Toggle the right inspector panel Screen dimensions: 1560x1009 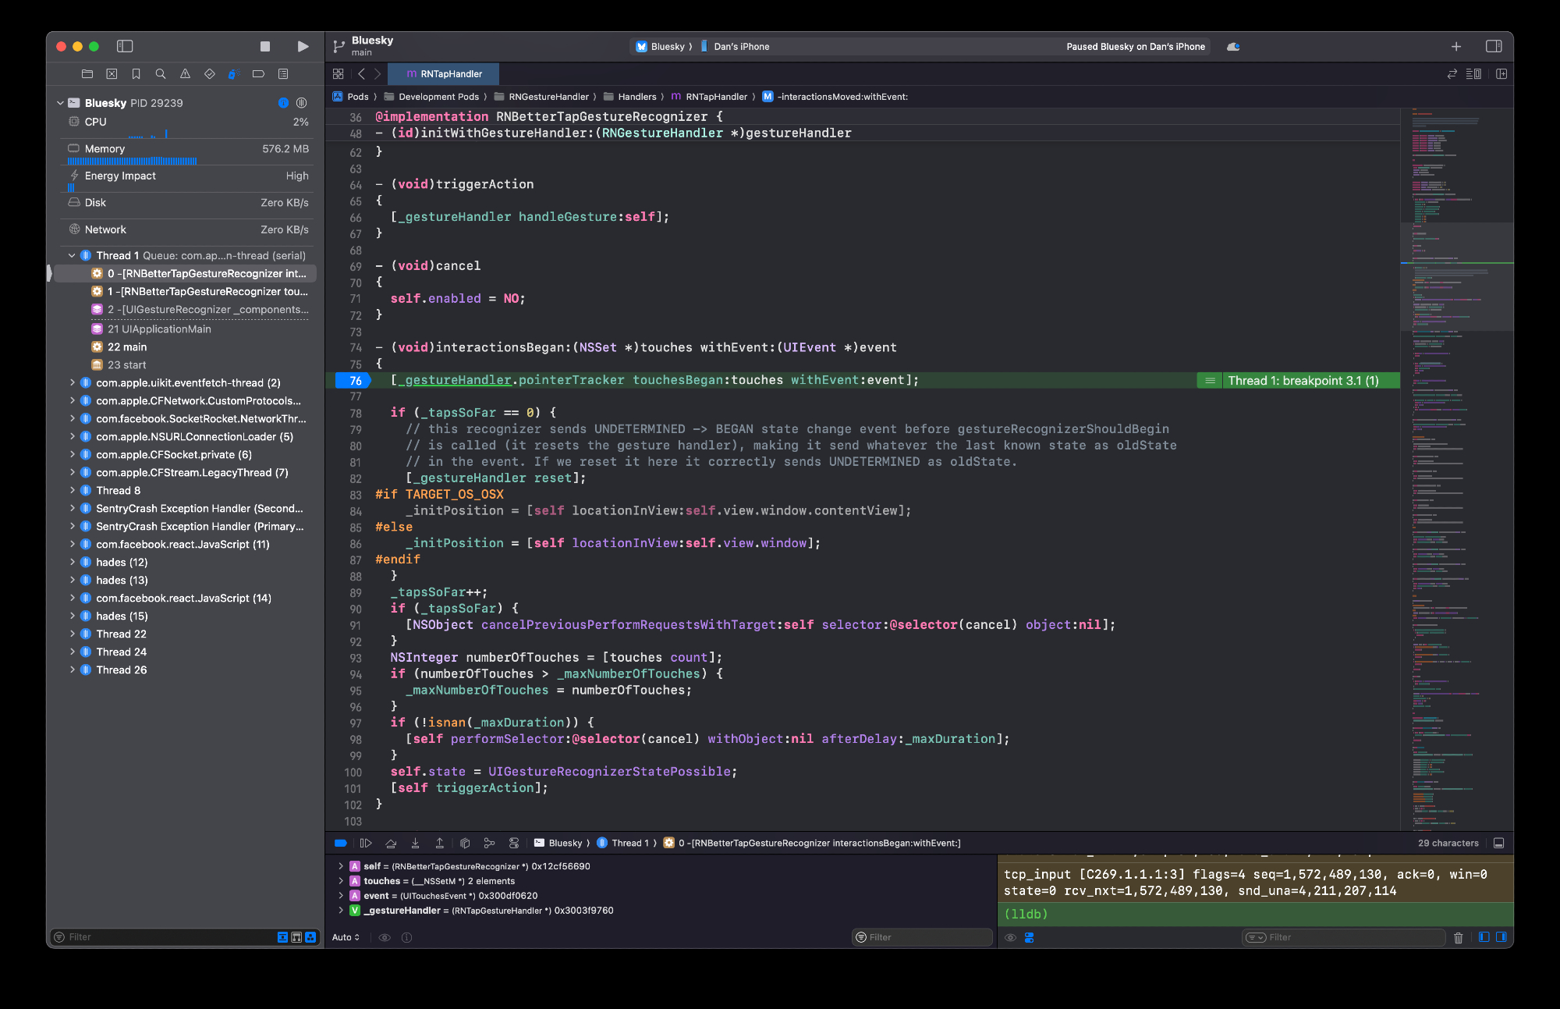pos(1494,47)
